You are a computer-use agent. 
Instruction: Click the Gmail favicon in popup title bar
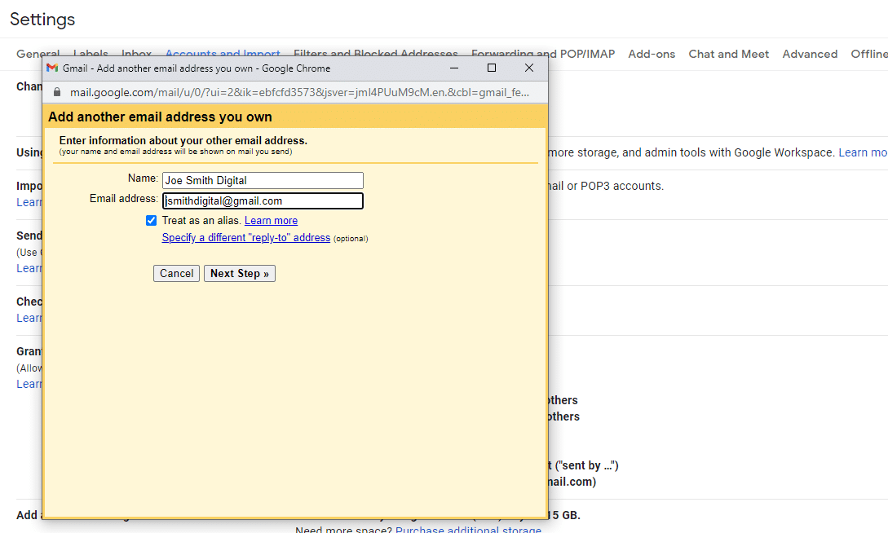click(52, 68)
